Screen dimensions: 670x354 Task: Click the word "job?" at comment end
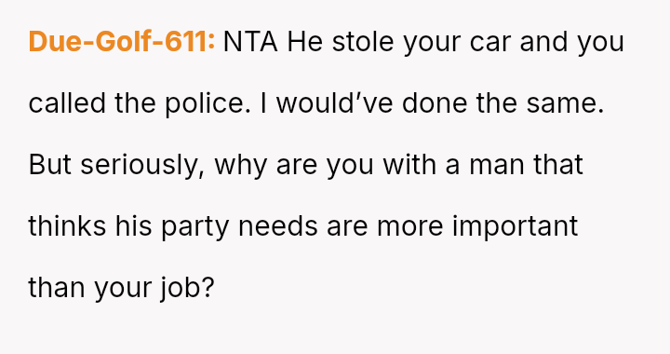187,287
